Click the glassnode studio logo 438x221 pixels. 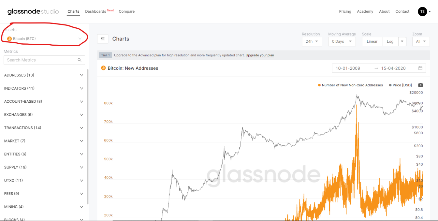click(x=33, y=11)
